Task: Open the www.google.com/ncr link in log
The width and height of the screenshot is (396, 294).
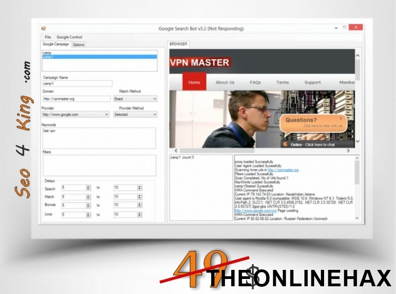Action: pos(256,210)
